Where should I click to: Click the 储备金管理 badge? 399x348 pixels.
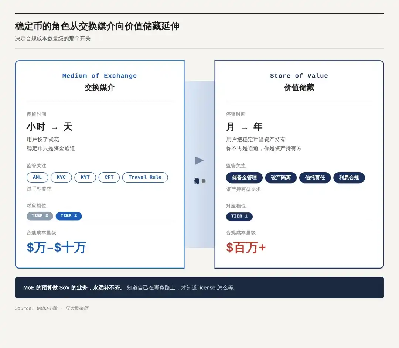pos(244,178)
